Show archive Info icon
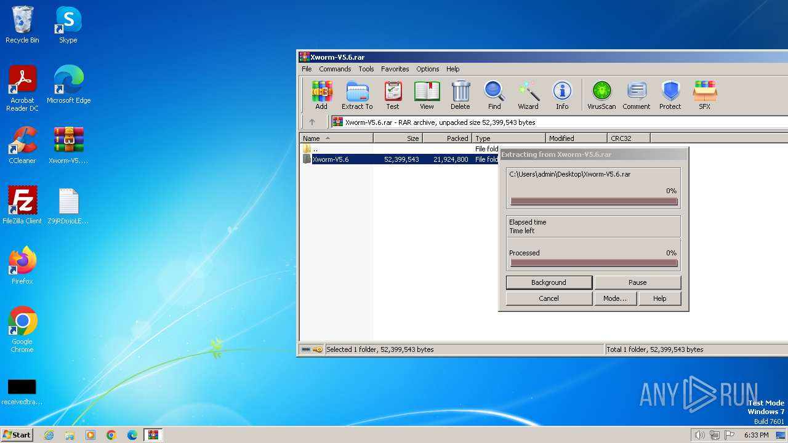Image resolution: width=788 pixels, height=443 pixels. pyautogui.click(x=562, y=95)
